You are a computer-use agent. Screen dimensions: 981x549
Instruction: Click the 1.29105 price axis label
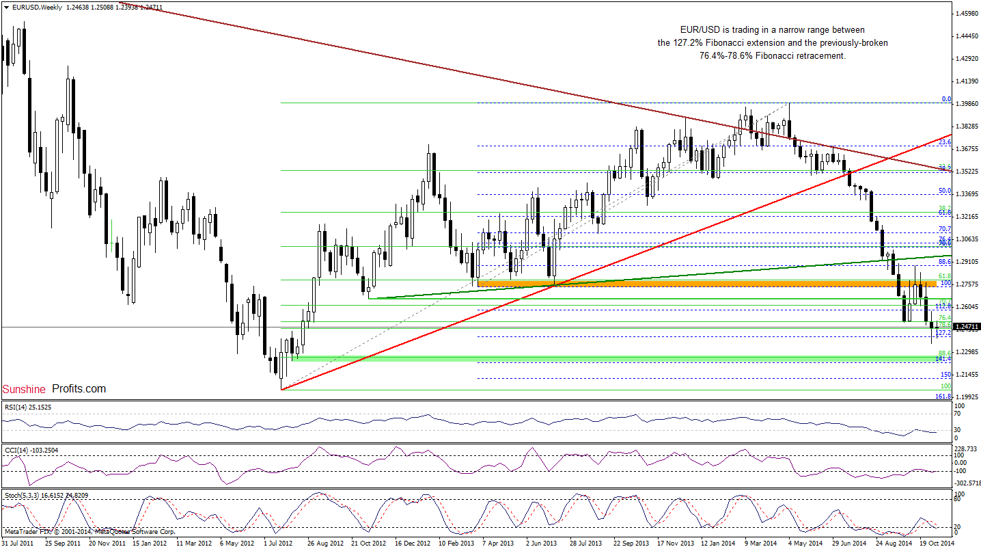point(967,262)
